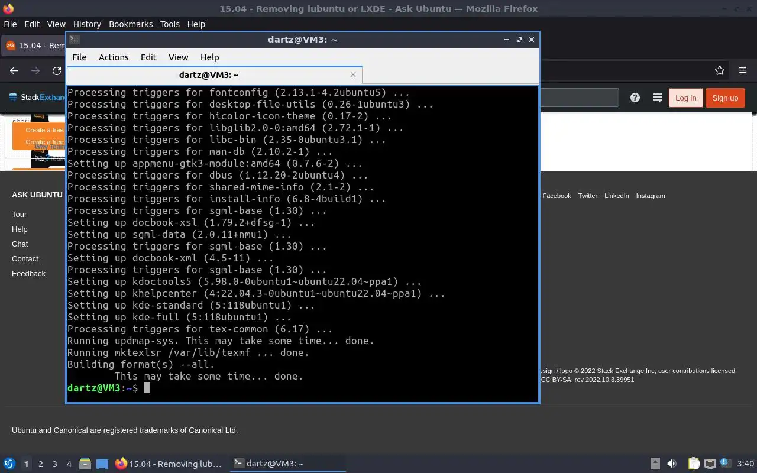The image size is (757, 473).
Task: Open the volume control tray icon
Action: [672, 464]
